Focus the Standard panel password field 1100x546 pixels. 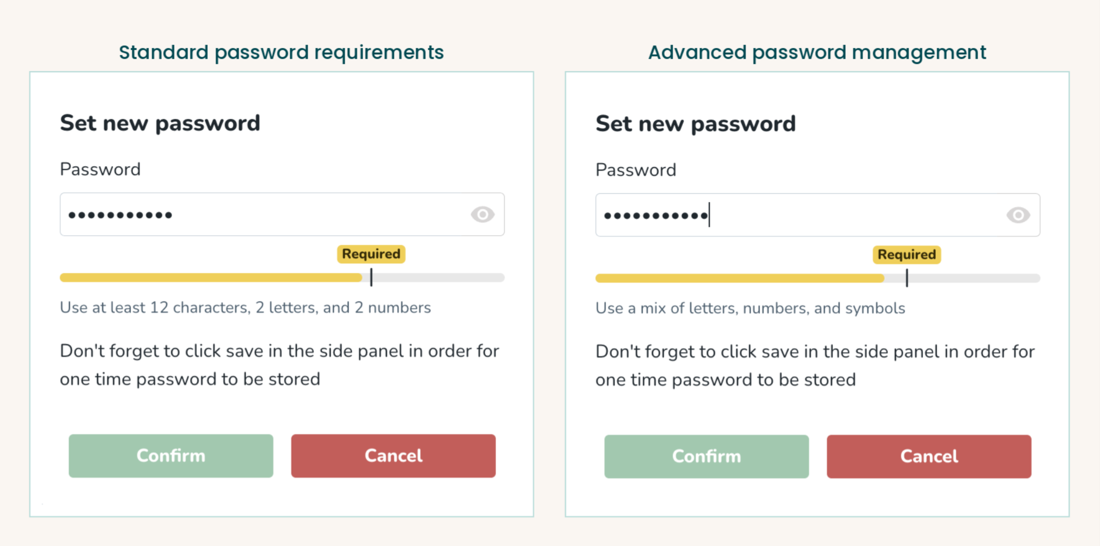282,214
